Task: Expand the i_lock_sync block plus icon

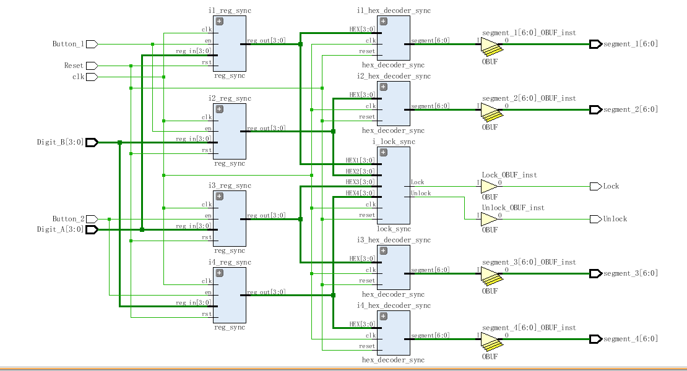Action: tap(383, 152)
